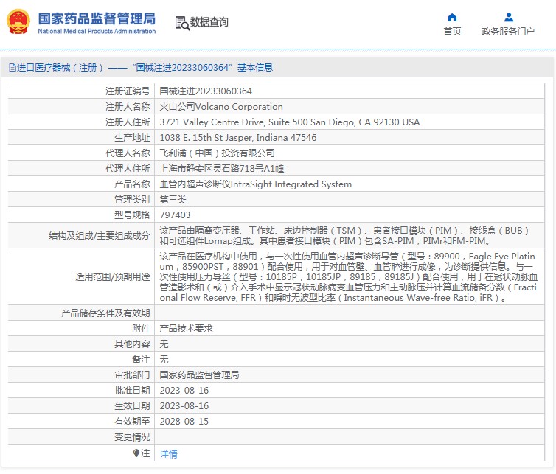Click the 代理人住所 row label

tap(128, 168)
